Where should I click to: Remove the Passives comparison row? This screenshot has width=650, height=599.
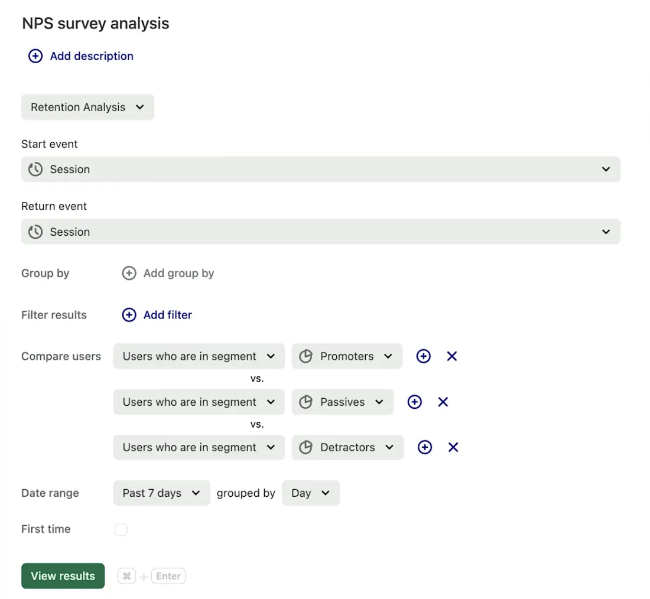[x=443, y=402]
